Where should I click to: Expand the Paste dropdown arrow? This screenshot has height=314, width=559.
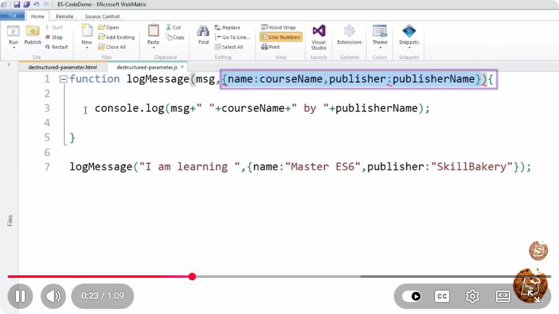point(153,48)
